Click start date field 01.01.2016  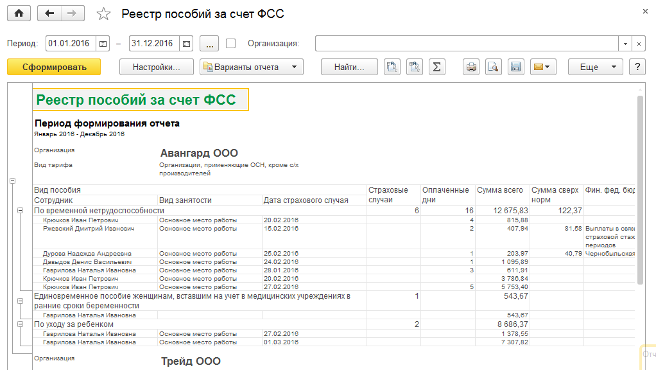click(x=71, y=44)
